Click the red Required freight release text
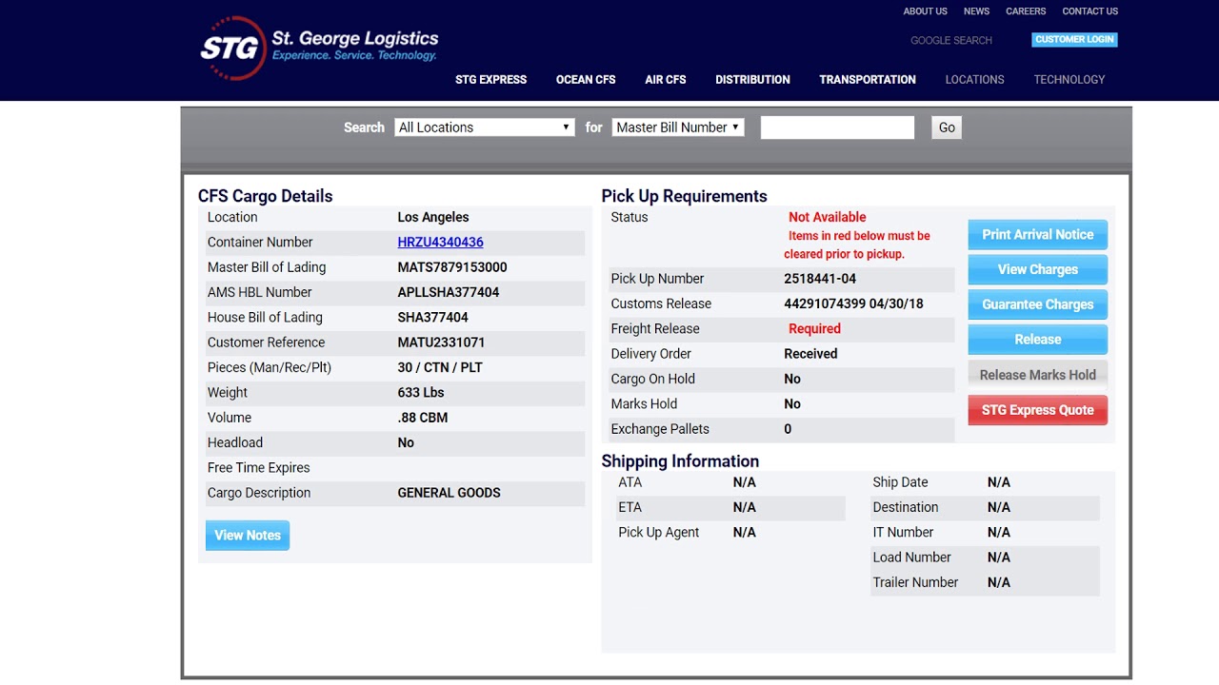This screenshot has width=1219, height=685. coord(814,329)
